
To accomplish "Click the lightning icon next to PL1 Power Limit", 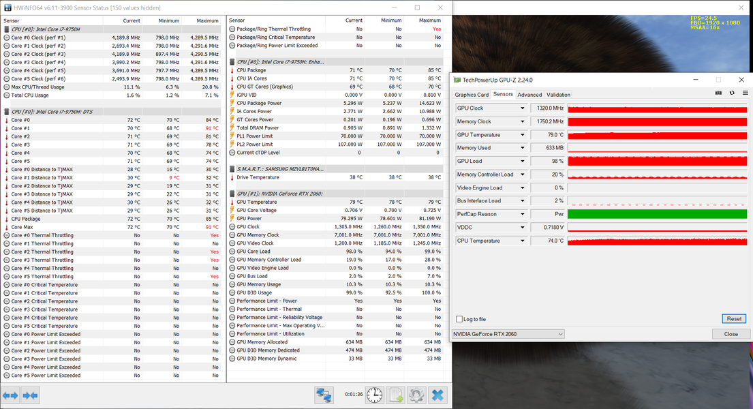I will click(232, 136).
